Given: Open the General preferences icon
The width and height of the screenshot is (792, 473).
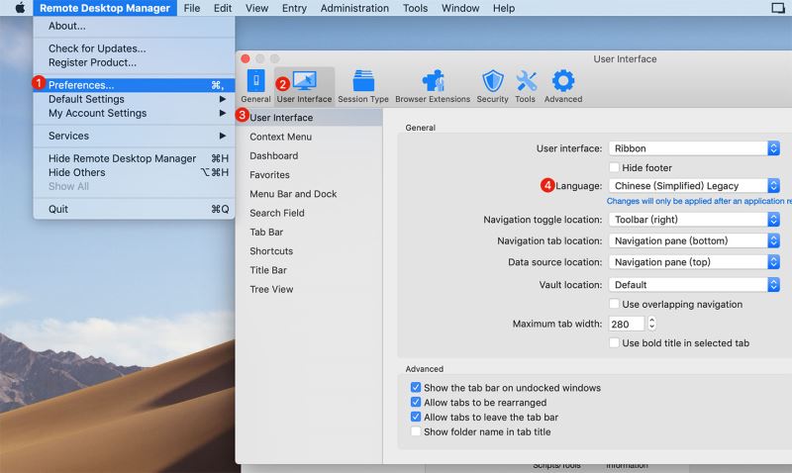Looking at the screenshot, I should pyautogui.click(x=255, y=86).
